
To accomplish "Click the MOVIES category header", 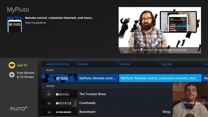I will tap(50, 86).
